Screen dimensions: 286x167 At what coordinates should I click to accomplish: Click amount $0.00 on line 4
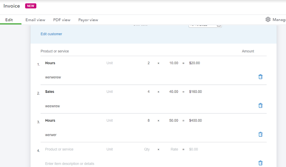click(x=193, y=149)
